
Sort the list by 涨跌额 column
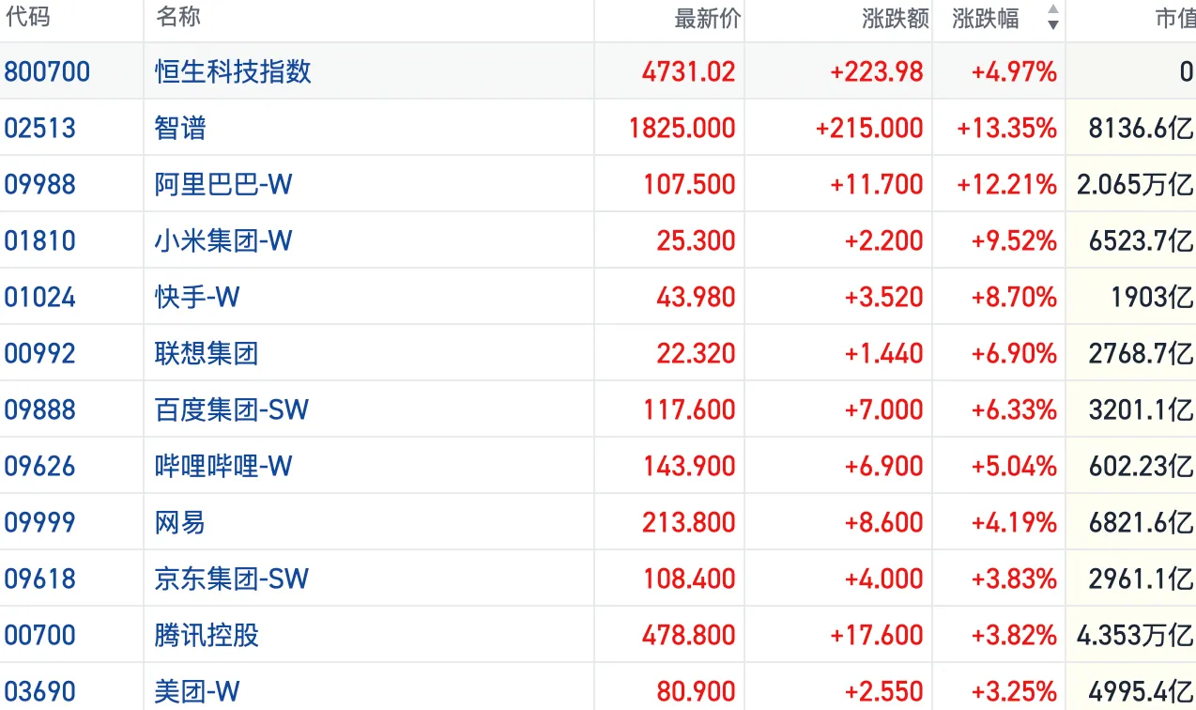895,18
